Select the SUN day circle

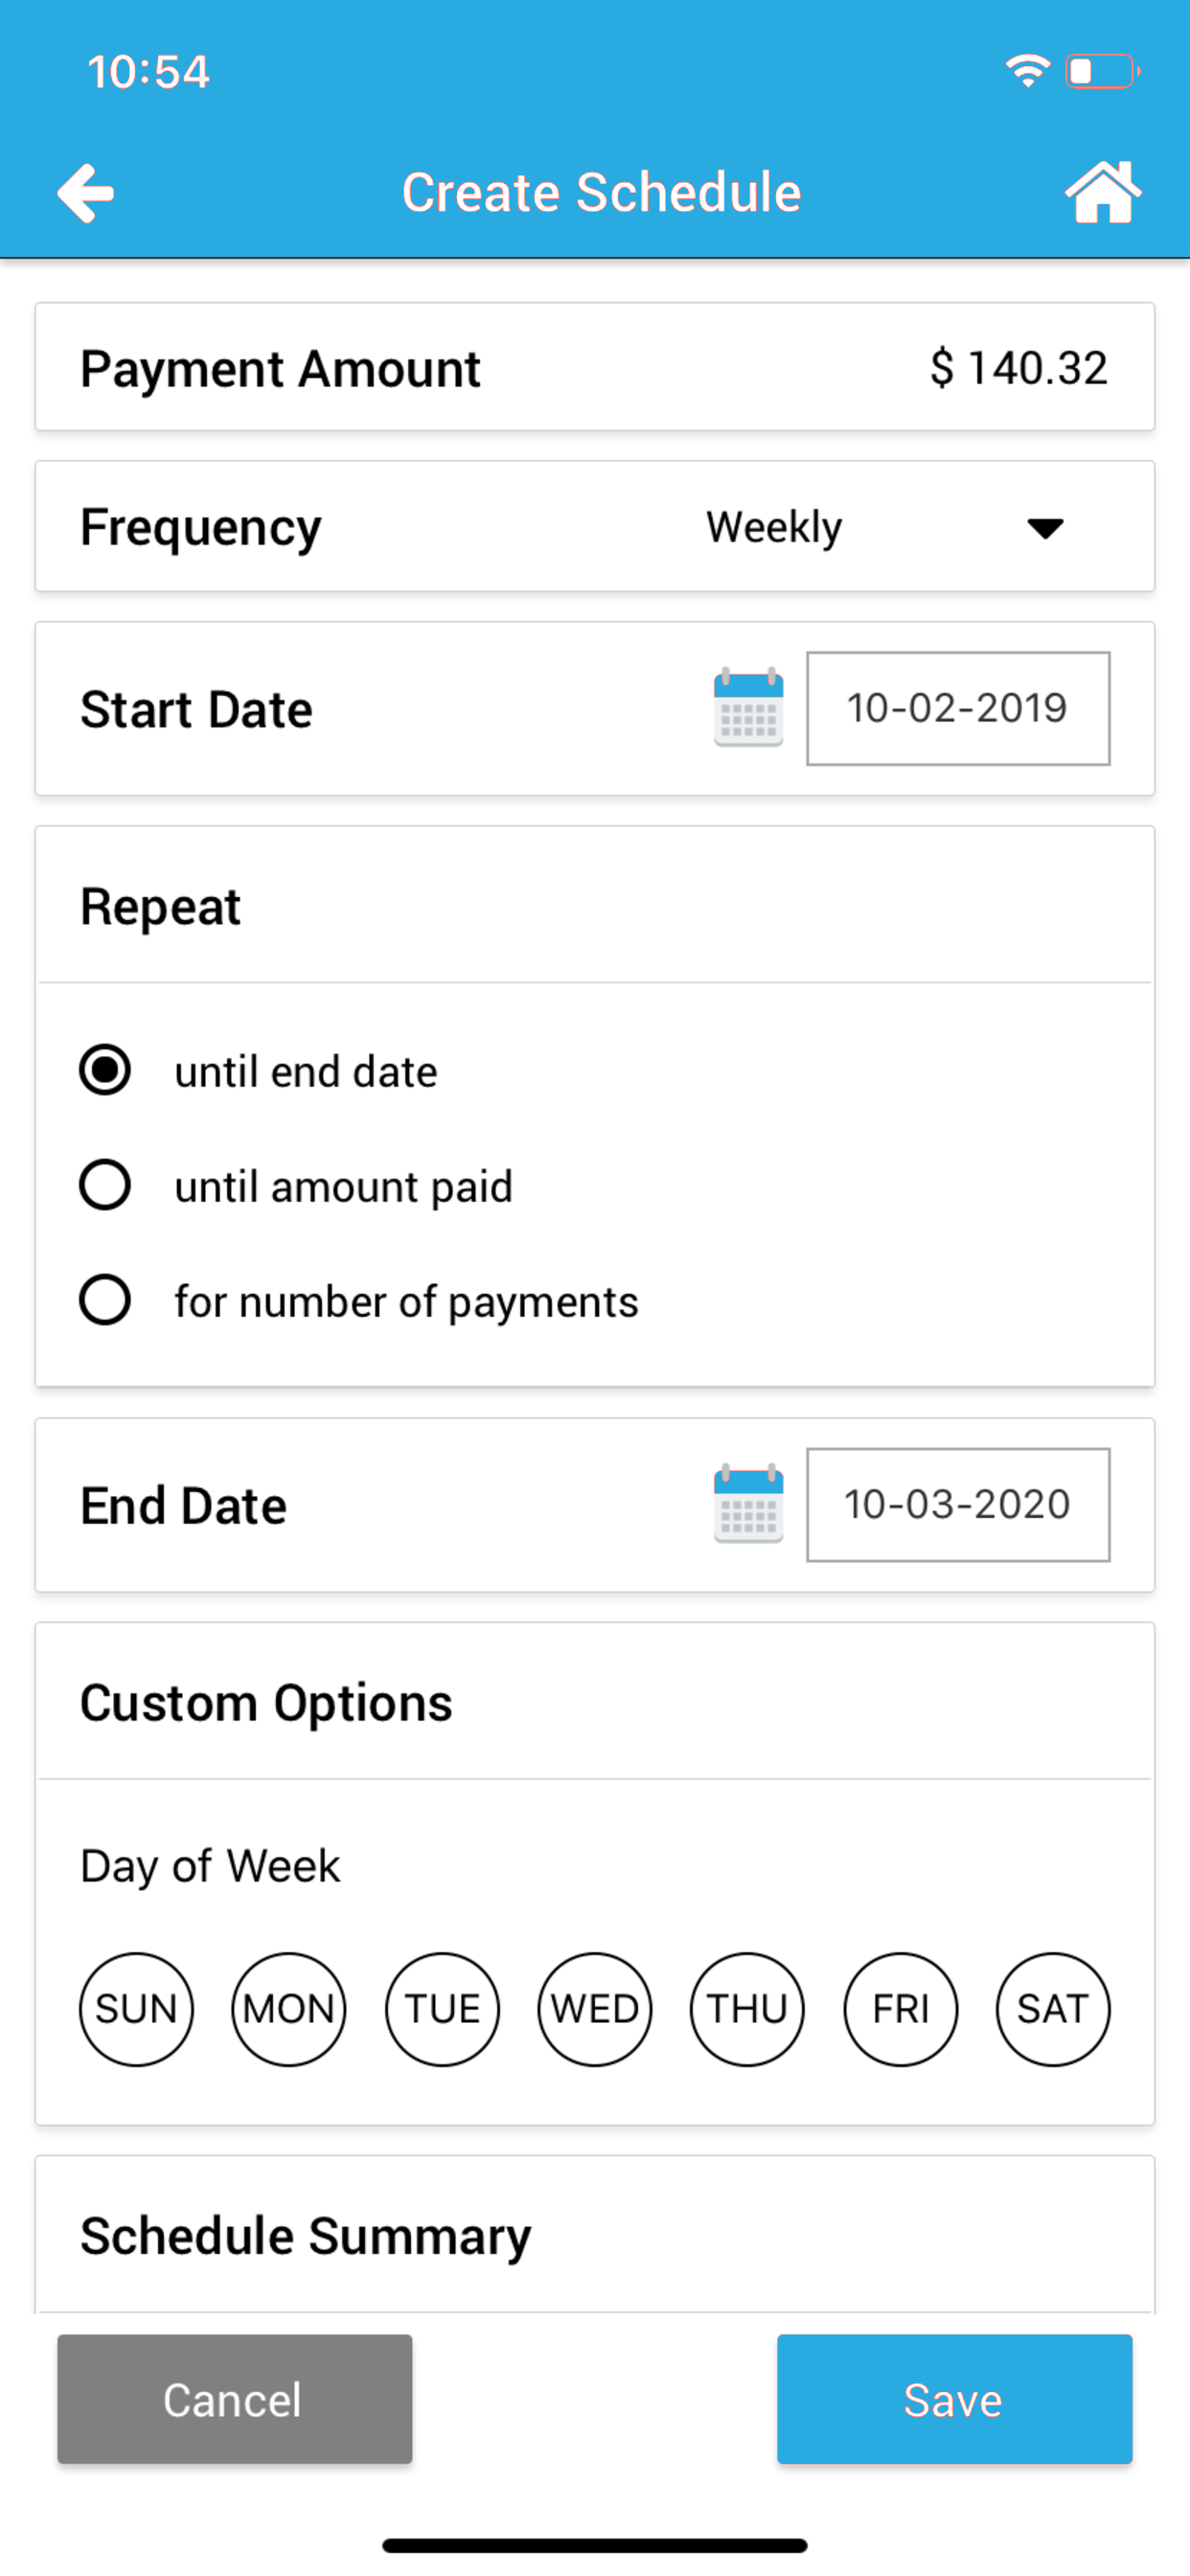pyautogui.click(x=136, y=2009)
